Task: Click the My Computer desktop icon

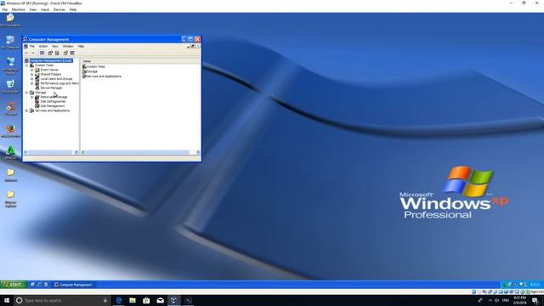Action: point(10,42)
